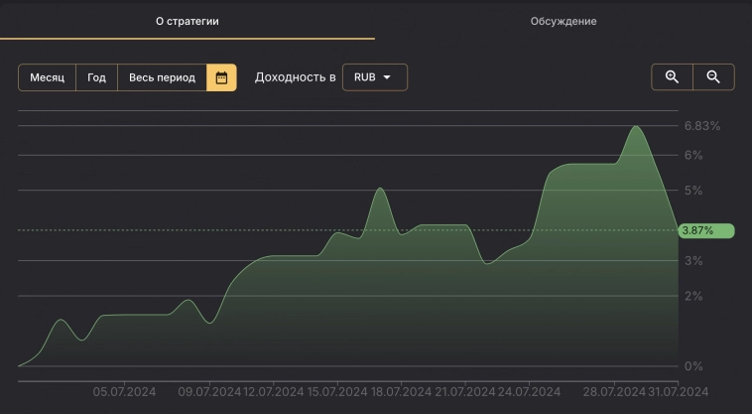Switch to the «О стратегии» tab
Viewport: 752px width, 414px height.
click(188, 21)
